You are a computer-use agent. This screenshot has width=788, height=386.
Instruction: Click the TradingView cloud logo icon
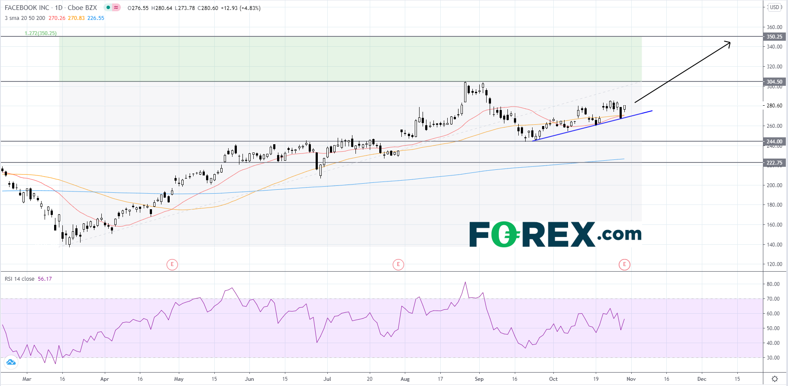(x=11, y=362)
